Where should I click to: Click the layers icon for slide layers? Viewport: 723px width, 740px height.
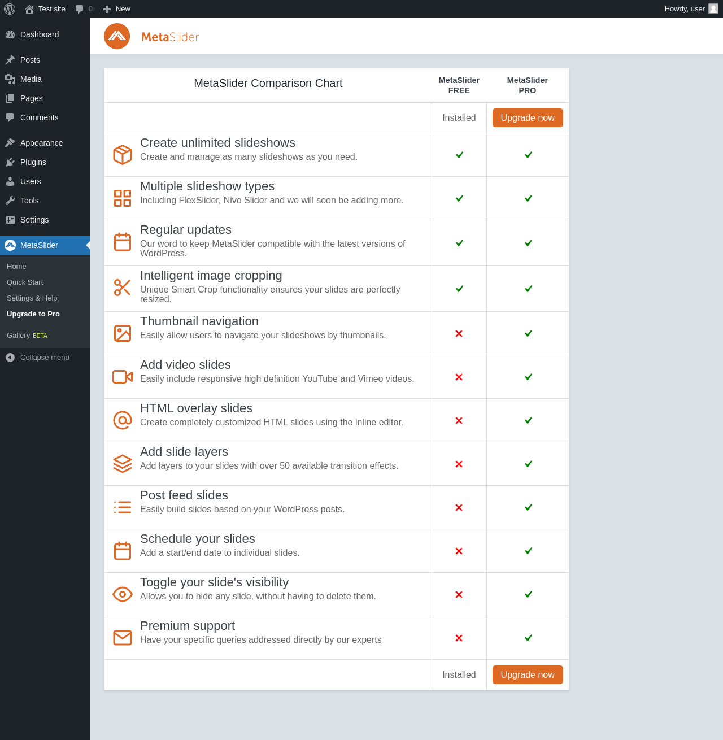click(x=123, y=464)
